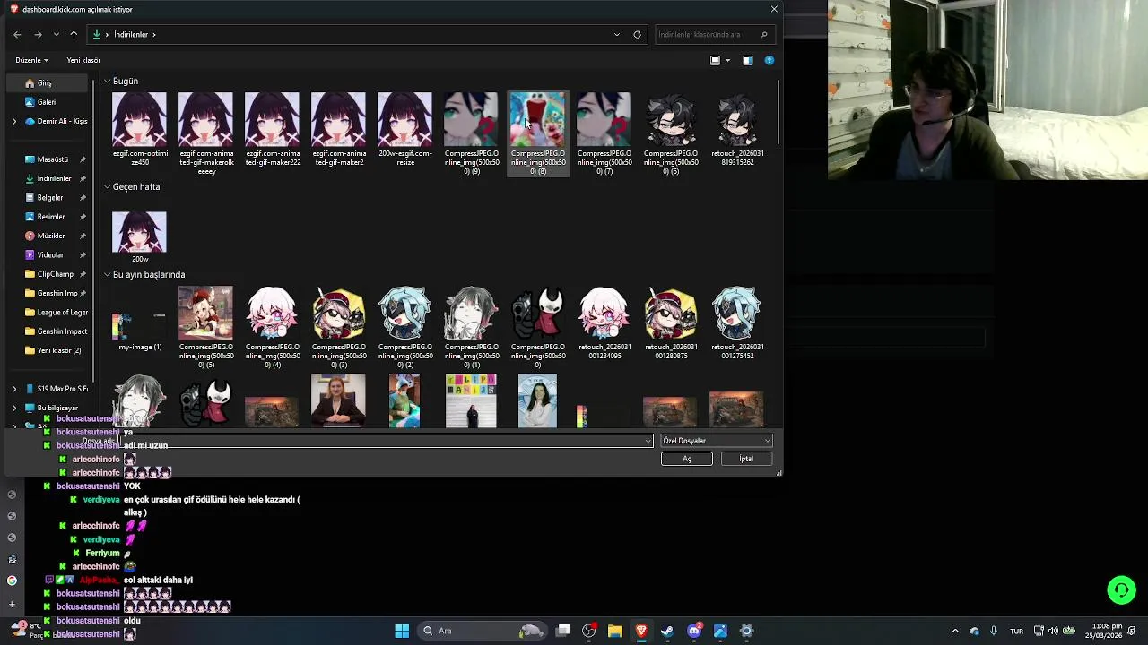Open Task View from the taskbar
The height and width of the screenshot is (645, 1148).
point(562,631)
